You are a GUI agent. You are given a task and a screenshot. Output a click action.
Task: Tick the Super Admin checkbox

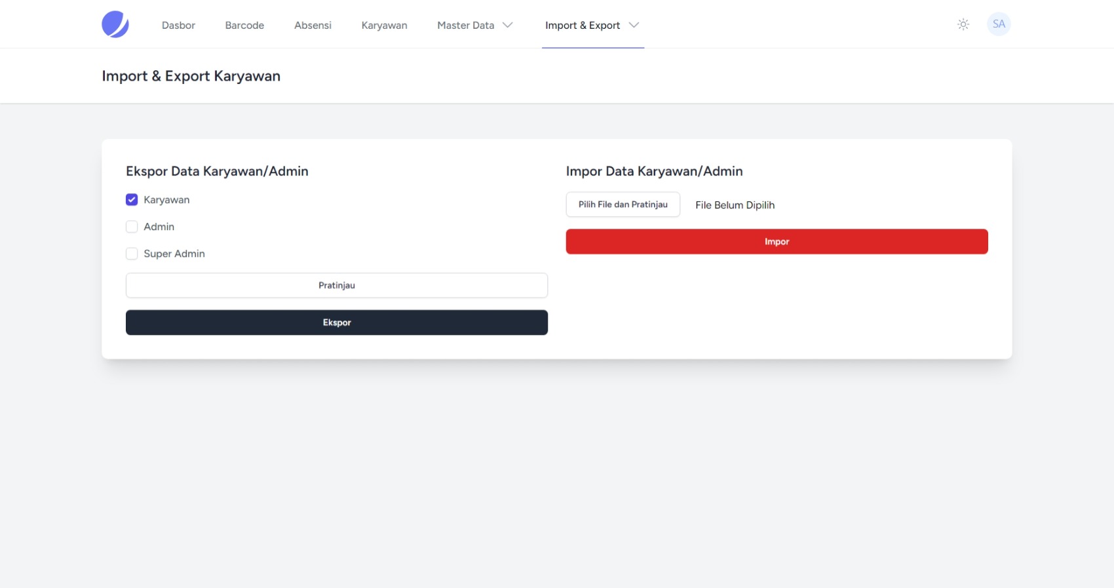pos(132,254)
